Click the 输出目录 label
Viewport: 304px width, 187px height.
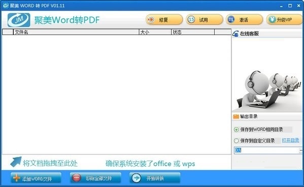249,116
